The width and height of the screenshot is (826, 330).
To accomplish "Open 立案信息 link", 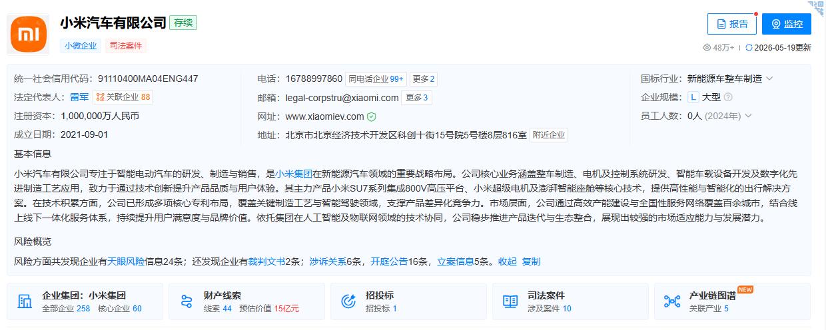I will coord(456,261).
